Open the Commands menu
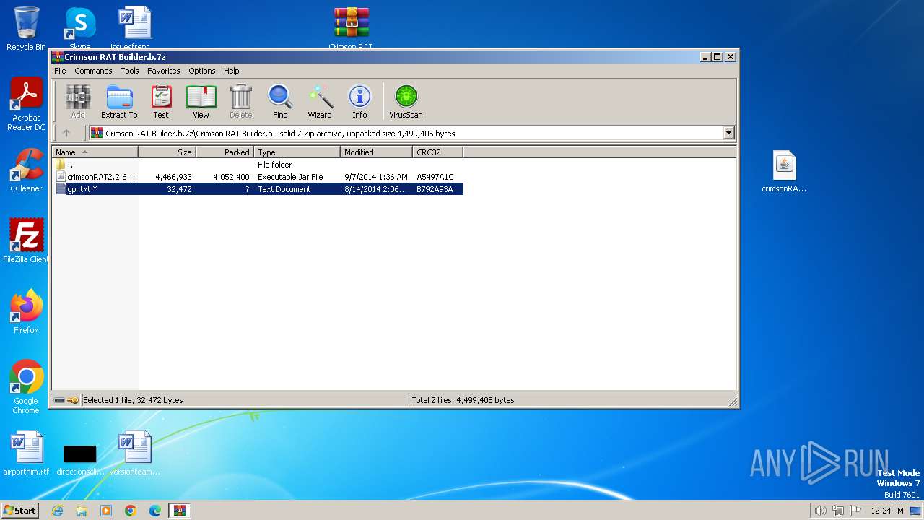The image size is (924, 520). [x=93, y=71]
